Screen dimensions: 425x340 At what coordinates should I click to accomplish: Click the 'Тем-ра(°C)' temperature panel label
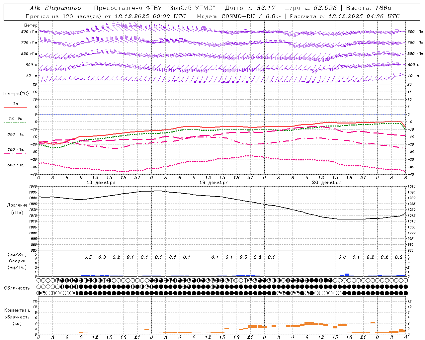16,94
